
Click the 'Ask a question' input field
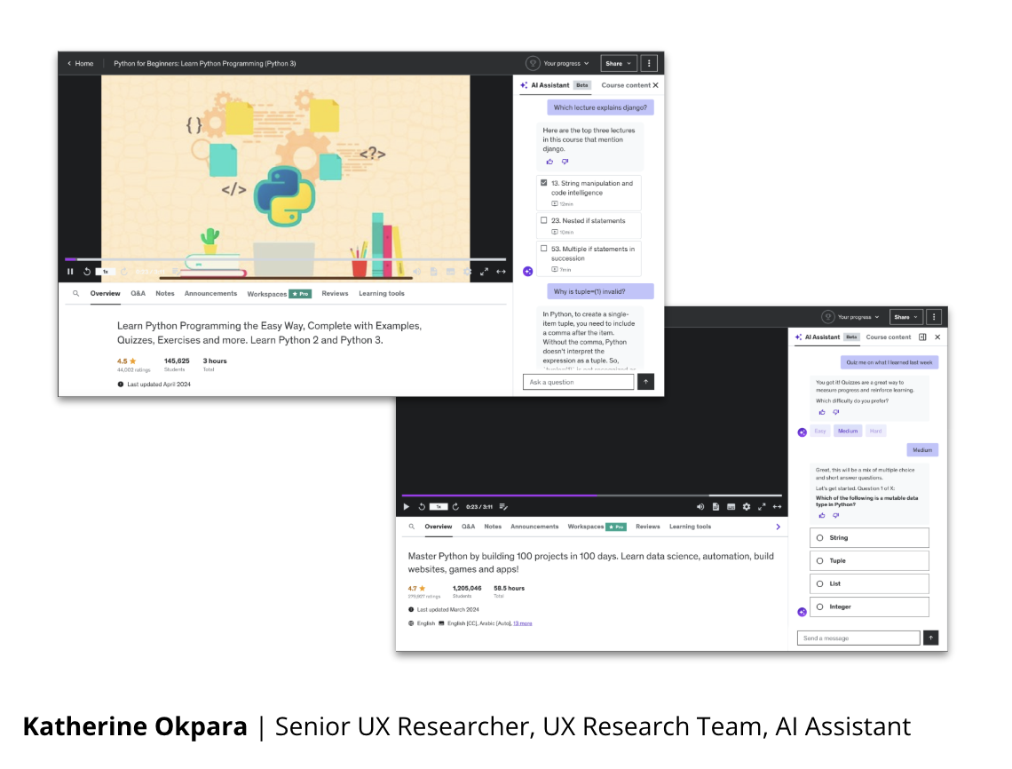click(x=579, y=381)
